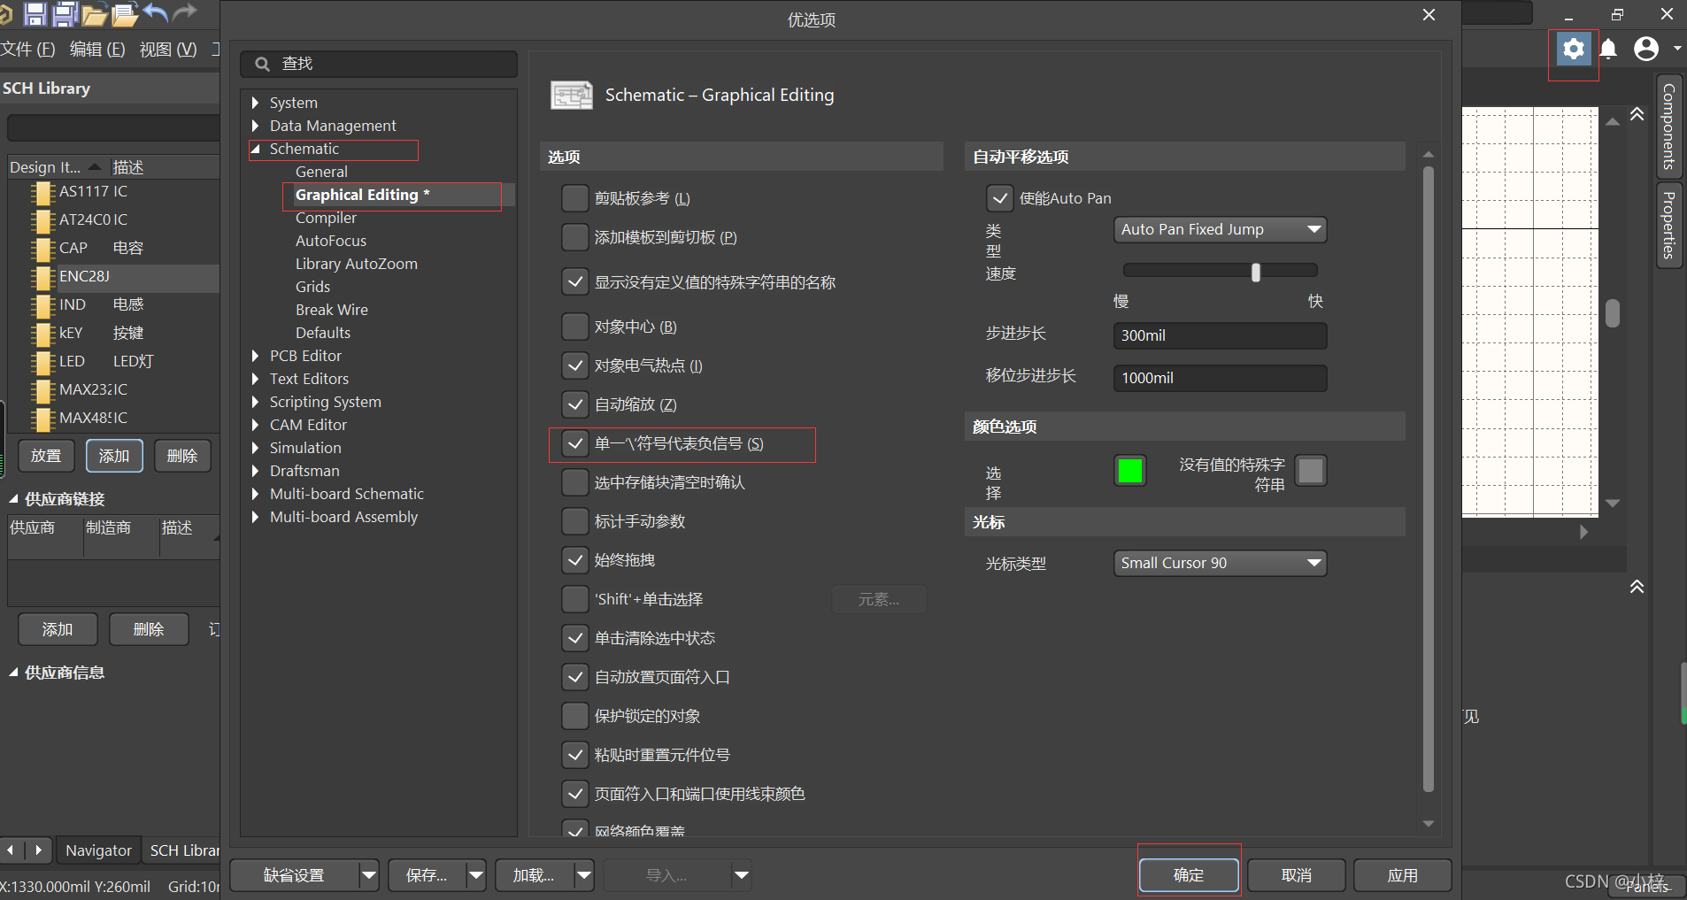Expand the System tree node
The height and width of the screenshot is (900, 1687).
(x=255, y=103)
